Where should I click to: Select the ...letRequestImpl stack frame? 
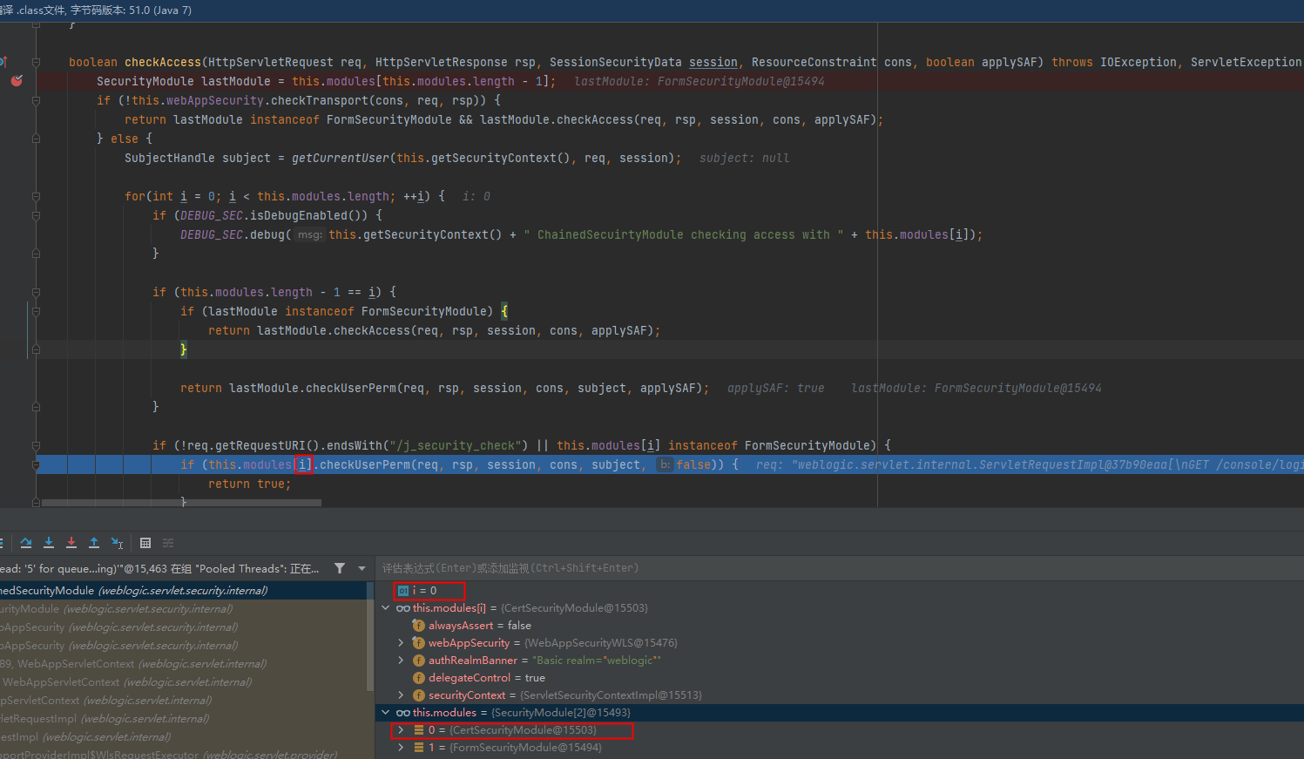click(184, 719)
